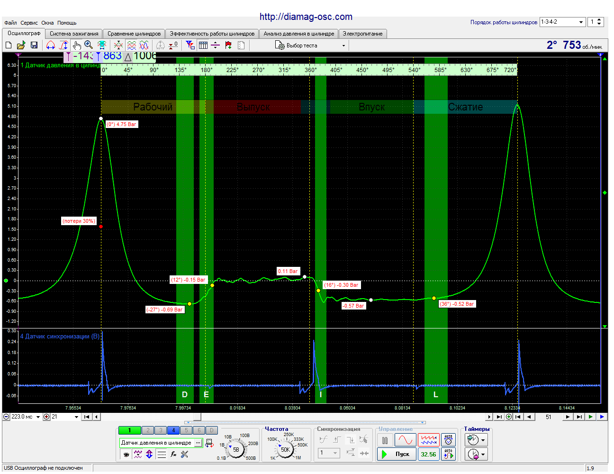Open the Выбор теста dropdown
Screen dimensions: 614x474
click(x=310, y=46)
